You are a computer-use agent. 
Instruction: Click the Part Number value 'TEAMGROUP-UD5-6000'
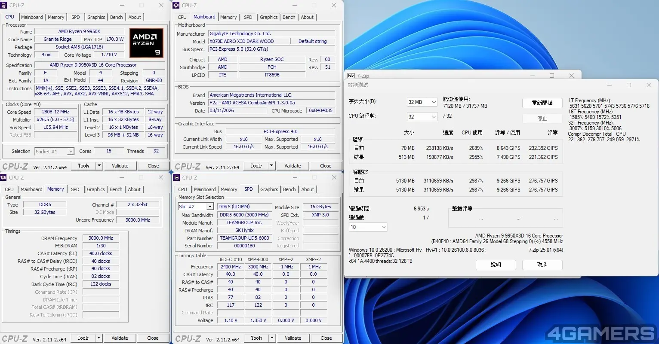pos(244,238)
